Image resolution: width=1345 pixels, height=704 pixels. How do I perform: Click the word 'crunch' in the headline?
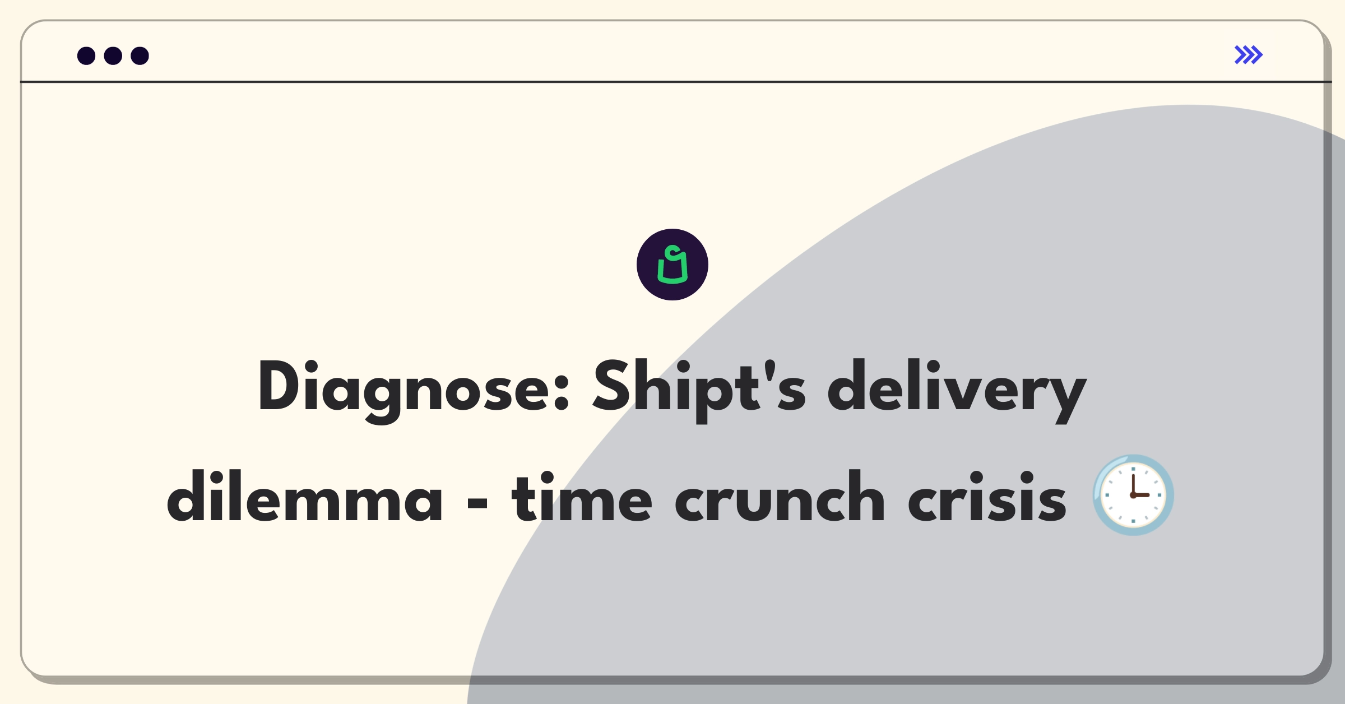(x=780, y=497)
